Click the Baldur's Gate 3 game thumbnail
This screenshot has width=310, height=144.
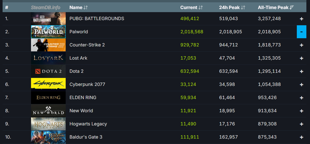48,137
